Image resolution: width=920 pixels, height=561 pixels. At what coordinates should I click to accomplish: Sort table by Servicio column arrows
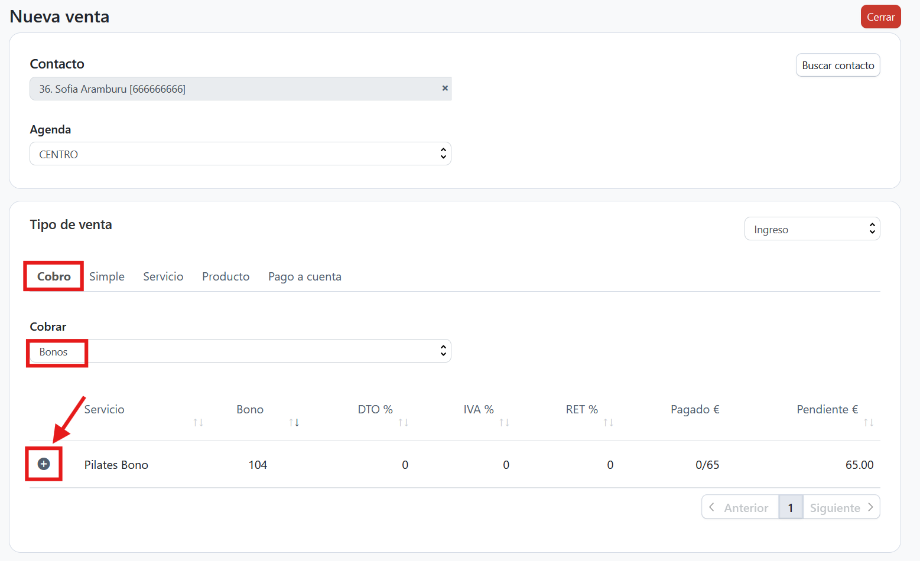(x=198, y=422)
